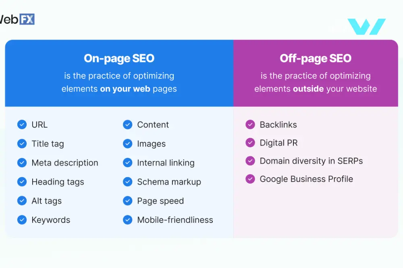This screenshot has height=268, width=403.
Task: Select the On-page SEO heading
Action: pos(119,58)
